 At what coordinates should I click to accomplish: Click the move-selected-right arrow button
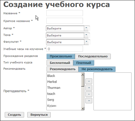[89, 81]
